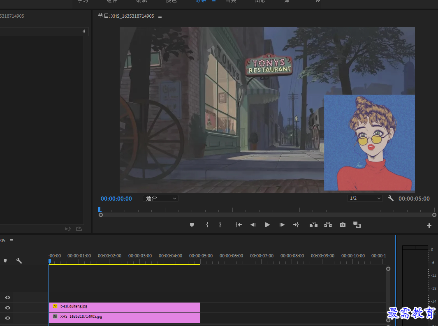Click the left zoom handle of monitor scrollbar
The image size is (438, 326).
click(x=101, y=215)
